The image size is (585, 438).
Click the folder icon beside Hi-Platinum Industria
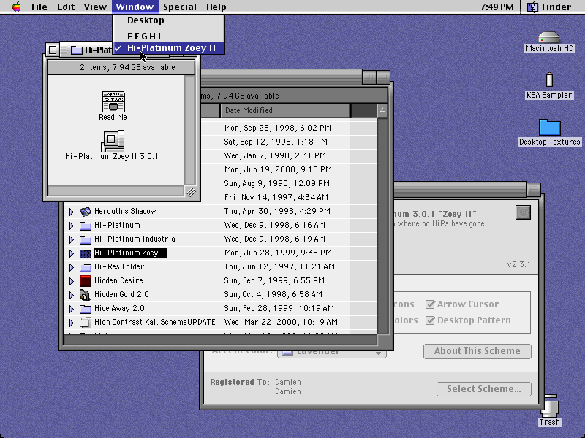click(86, 239)
